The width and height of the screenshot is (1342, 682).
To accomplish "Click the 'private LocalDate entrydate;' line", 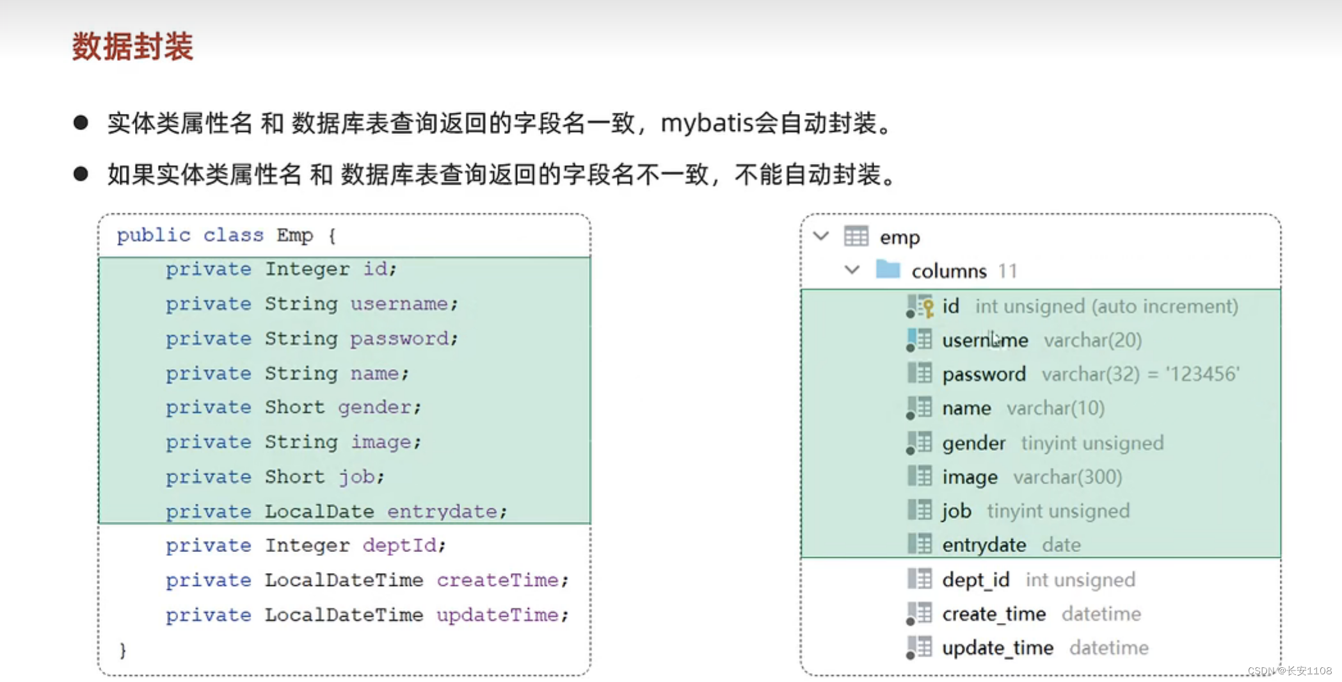I will (x=337, y=512).
